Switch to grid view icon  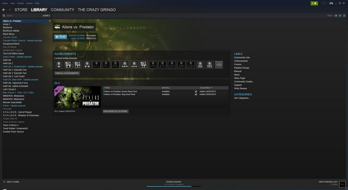[344, 16]
